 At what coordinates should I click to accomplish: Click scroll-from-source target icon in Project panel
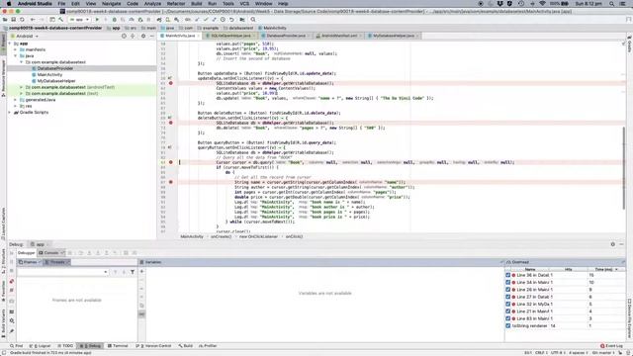click(124, 36)
